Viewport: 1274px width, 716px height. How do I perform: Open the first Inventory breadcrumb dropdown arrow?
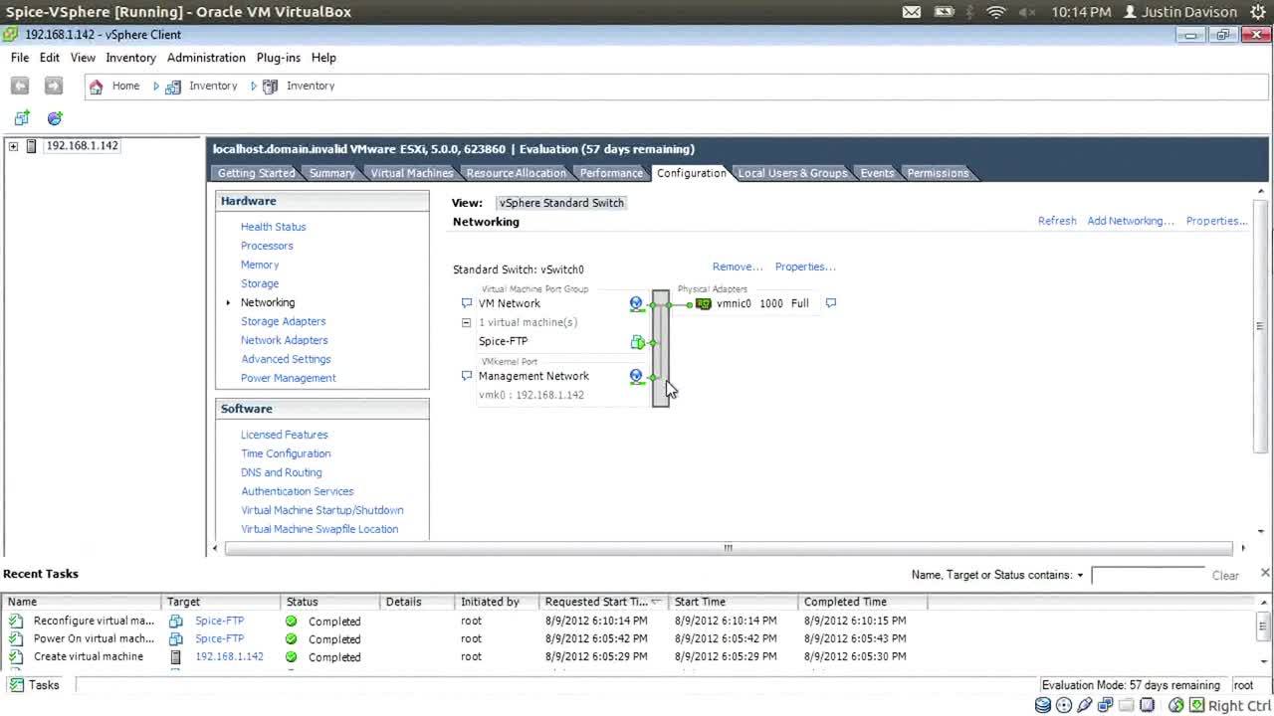[x=156, y=87]
